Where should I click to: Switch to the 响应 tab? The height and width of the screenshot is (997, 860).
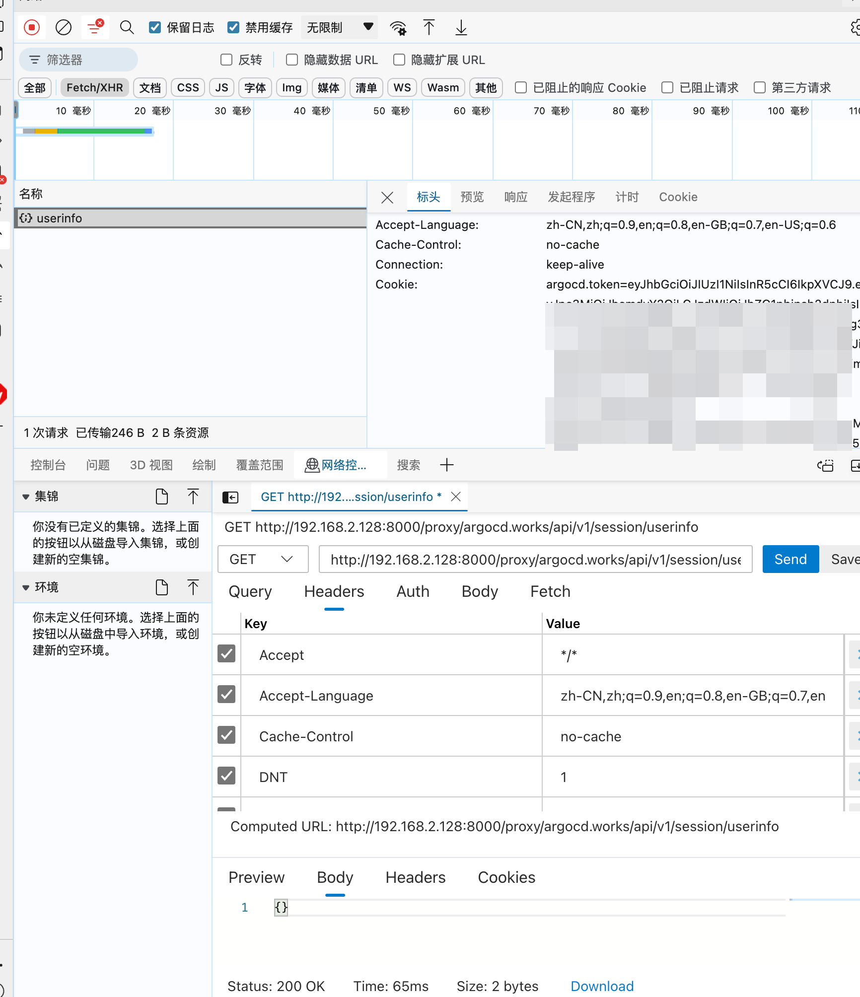point(515,197)
